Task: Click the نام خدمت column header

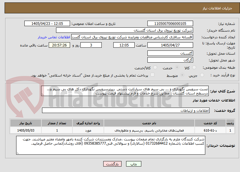Action: 149,123
